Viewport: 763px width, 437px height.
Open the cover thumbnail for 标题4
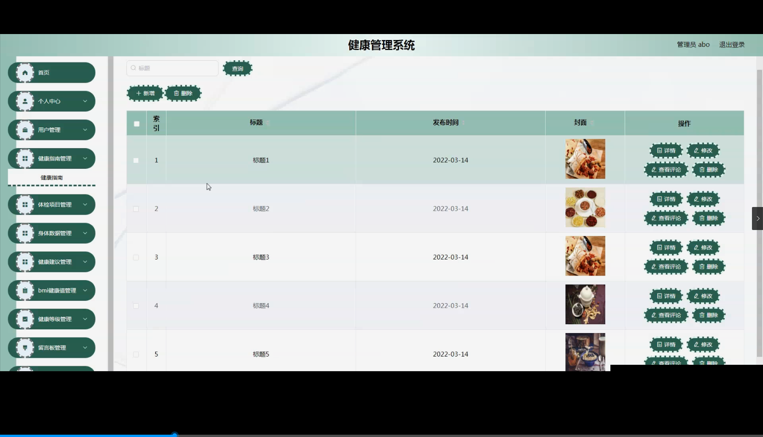[x=585, y=305]
